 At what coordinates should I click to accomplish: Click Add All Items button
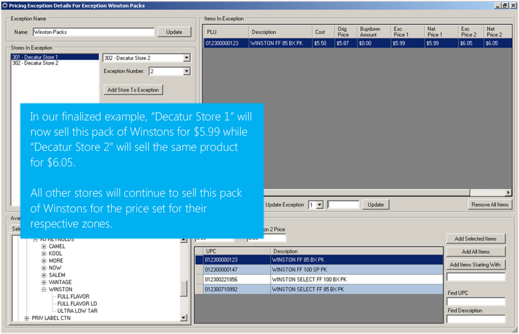pos(476,252)
